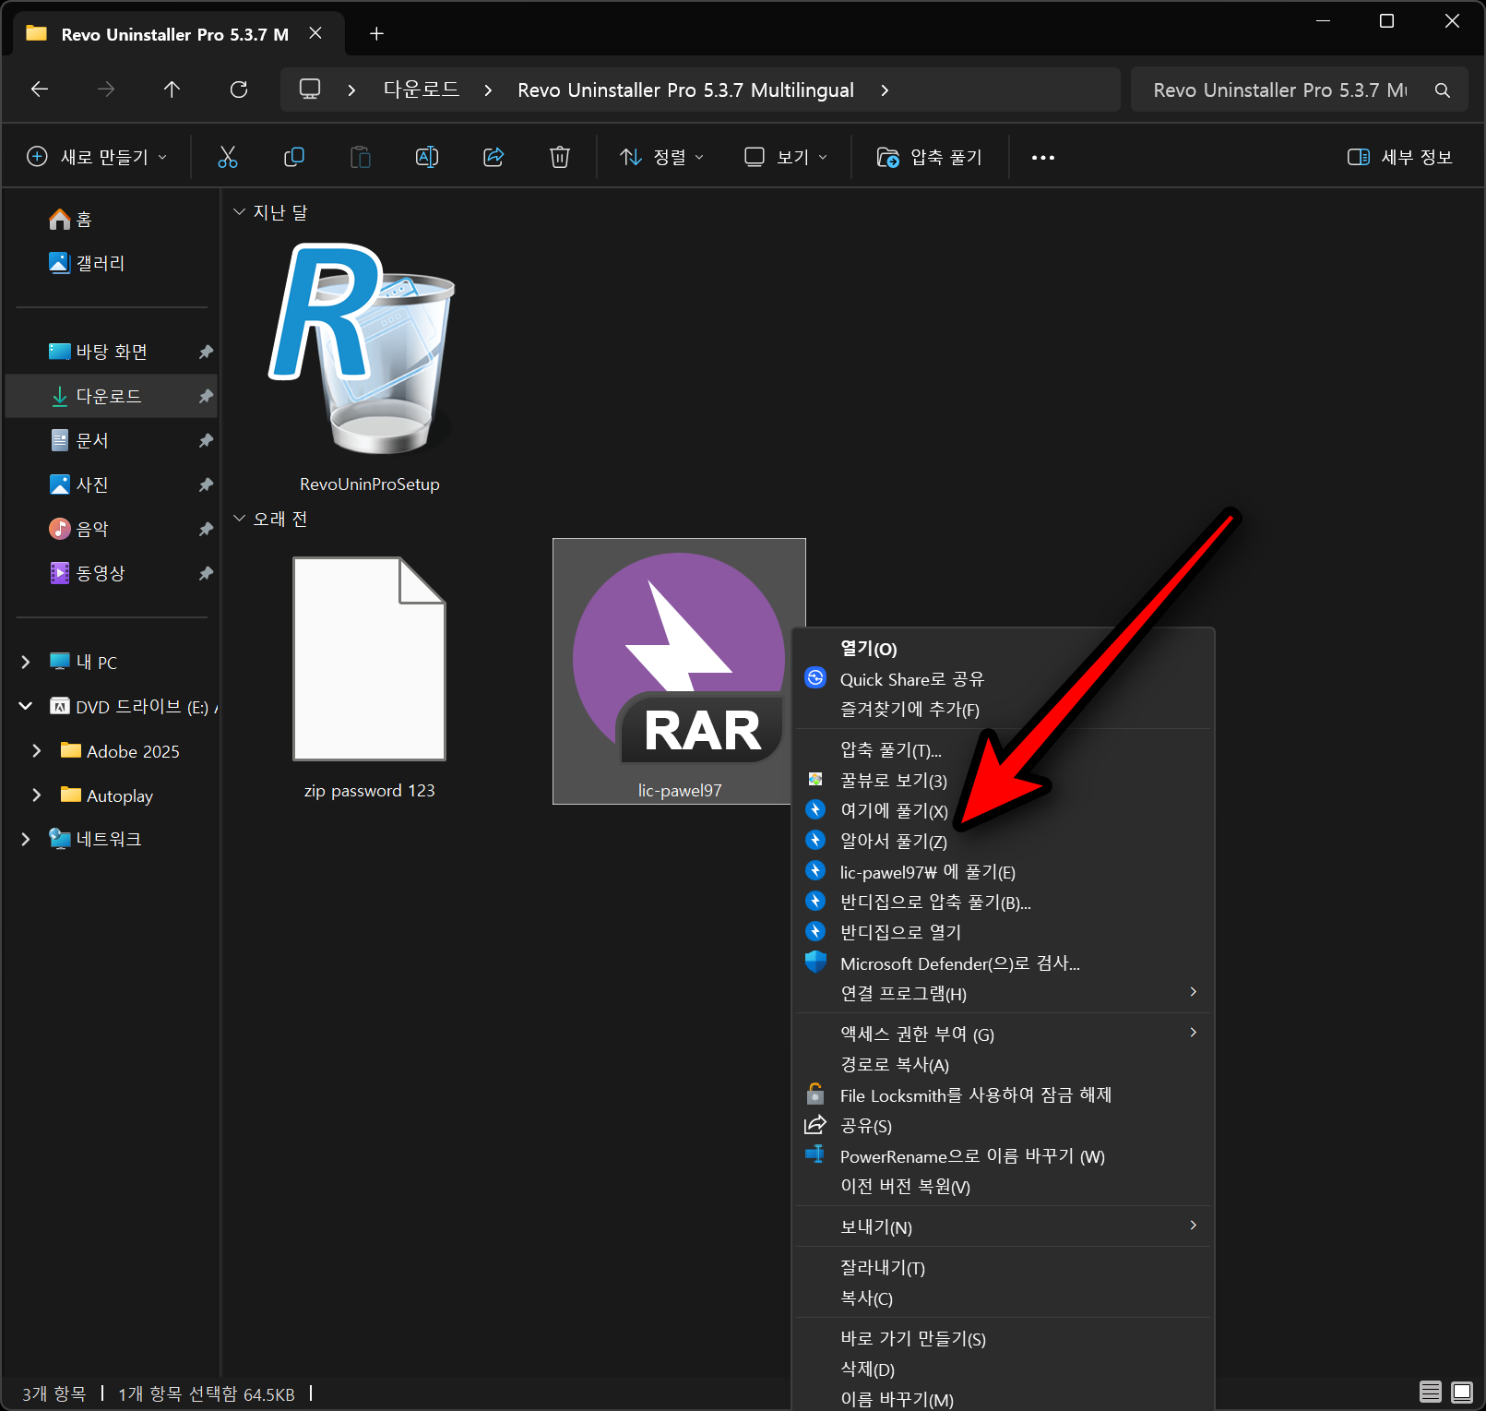1486x1411 pixels.
Task: Choose Quick Share로 공유 menu entry
Action: pyautogui.click(x=1004, y=679)
